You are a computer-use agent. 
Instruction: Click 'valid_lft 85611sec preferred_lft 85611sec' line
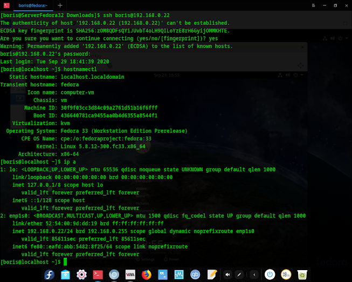coord(84,239)
